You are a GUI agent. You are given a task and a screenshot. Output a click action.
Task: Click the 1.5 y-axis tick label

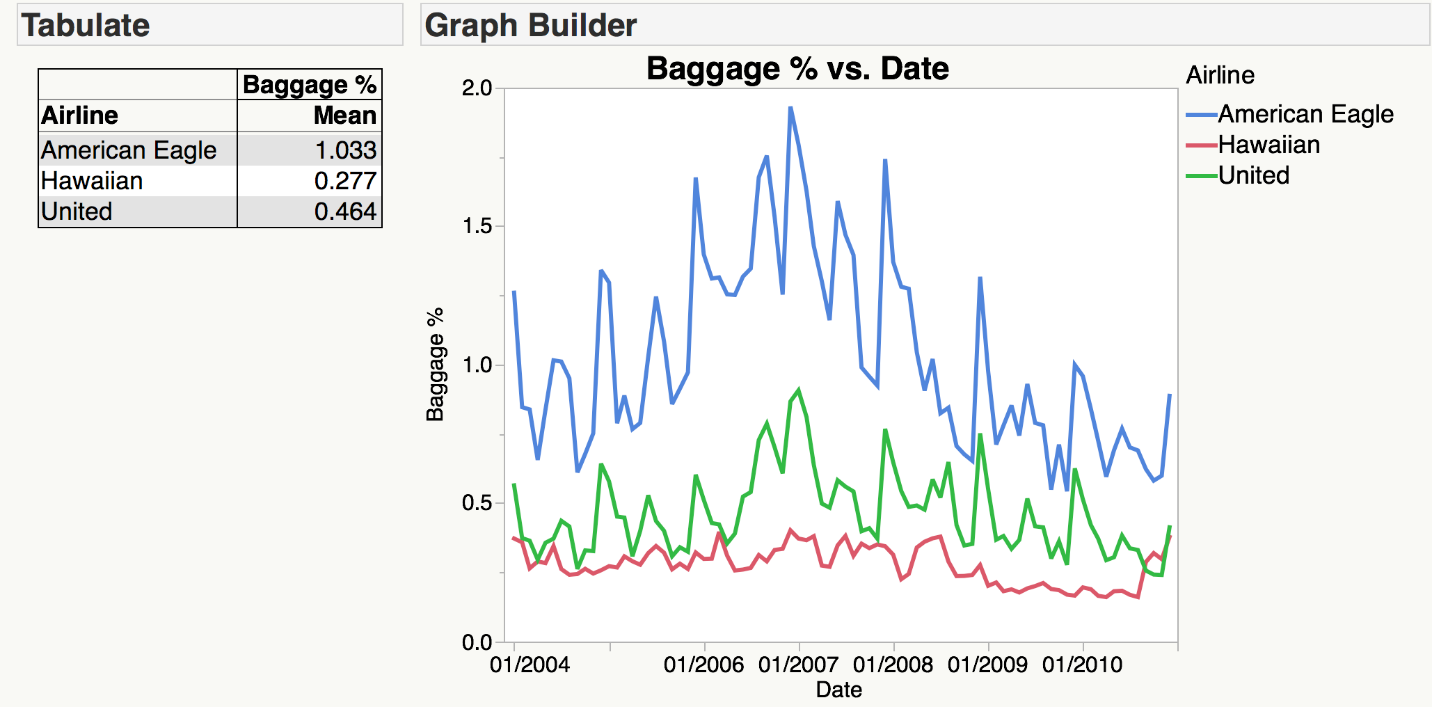(x=477, y=226)
